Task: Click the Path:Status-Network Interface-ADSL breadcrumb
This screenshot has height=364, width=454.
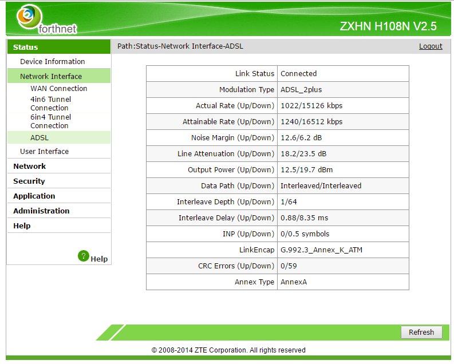Action: point(180,46)
